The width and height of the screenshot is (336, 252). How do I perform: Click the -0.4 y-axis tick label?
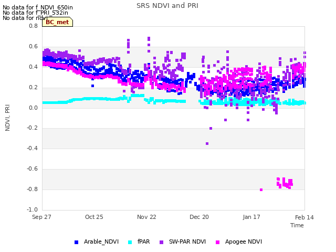click(x=32, y=148)
